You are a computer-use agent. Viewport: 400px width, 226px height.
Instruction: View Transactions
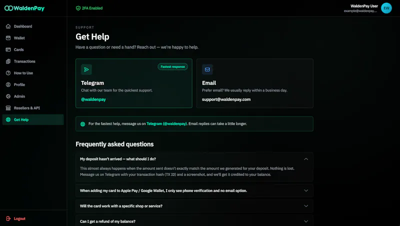point(33,61)
